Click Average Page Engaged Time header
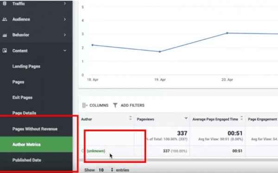 coord(218,119)
